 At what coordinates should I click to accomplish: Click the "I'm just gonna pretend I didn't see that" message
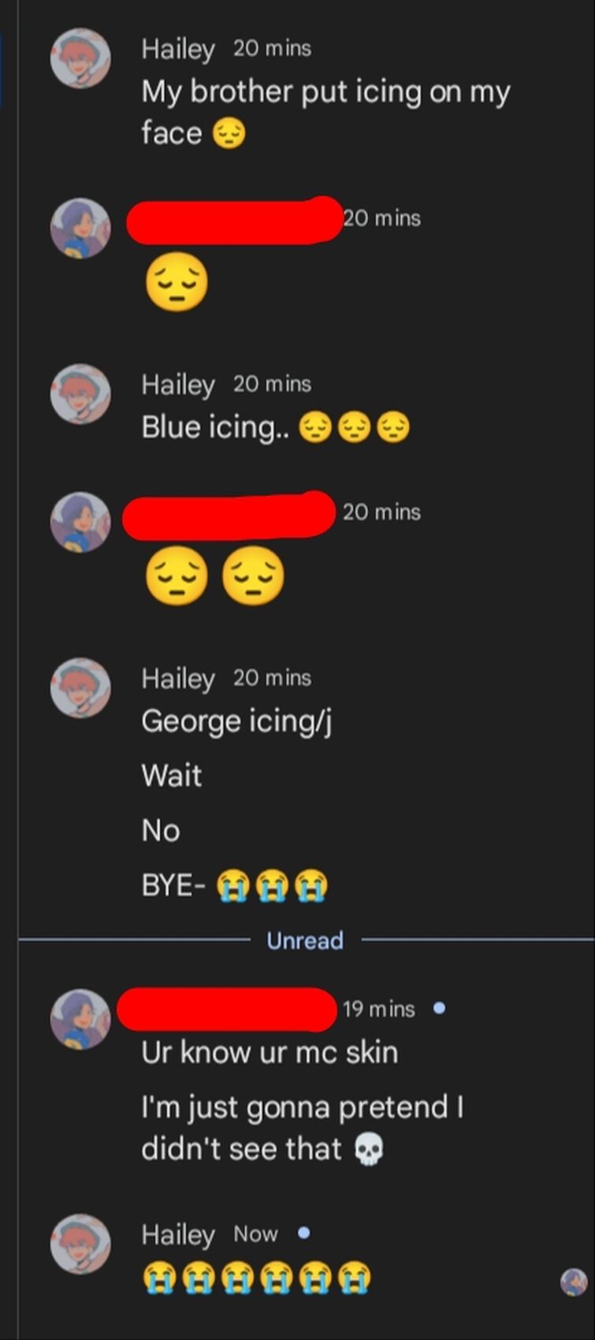[x=303, y=1128]
